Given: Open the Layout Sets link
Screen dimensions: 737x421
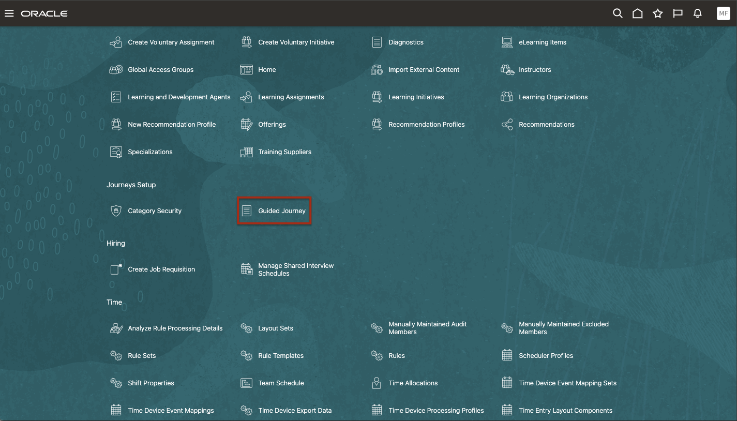Looking at the screenshot, I should pos(276,328).
